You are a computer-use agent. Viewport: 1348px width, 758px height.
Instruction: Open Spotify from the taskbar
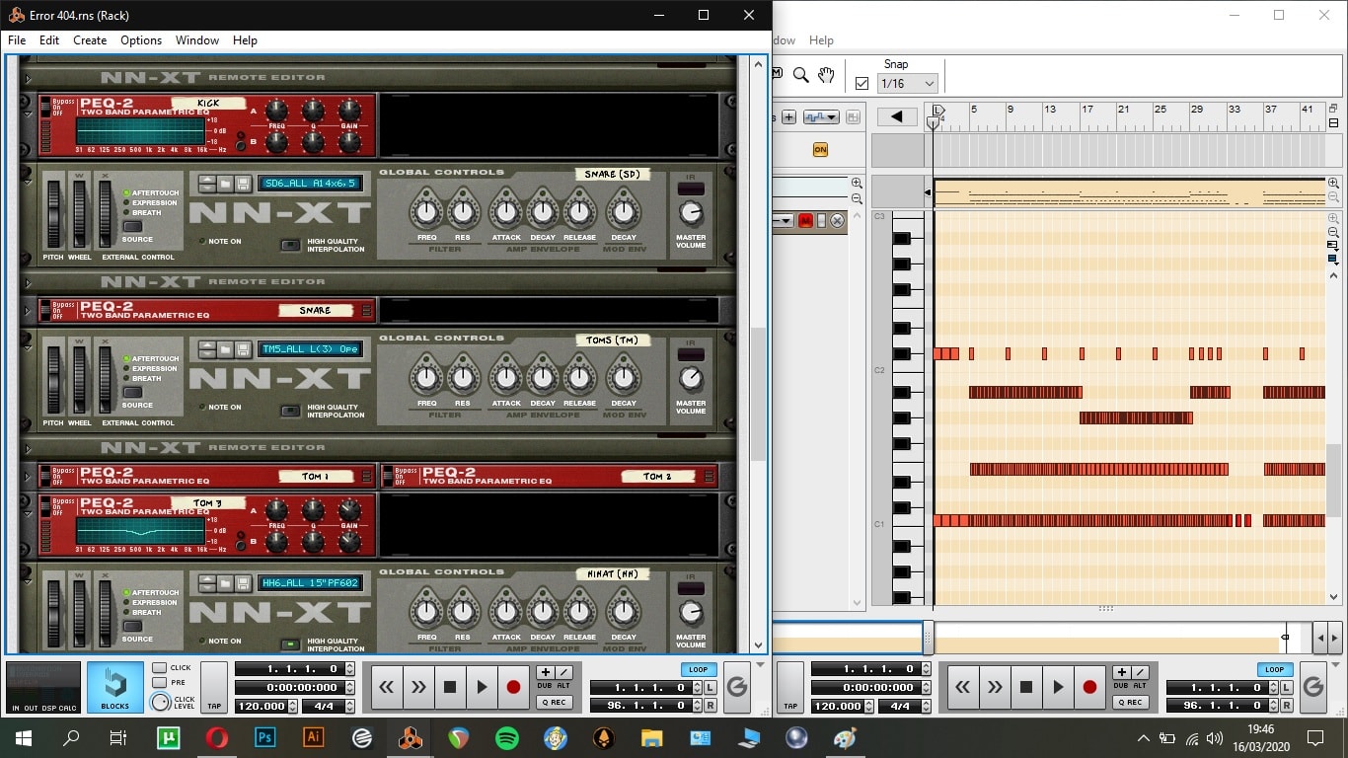(x=507, y=737)
